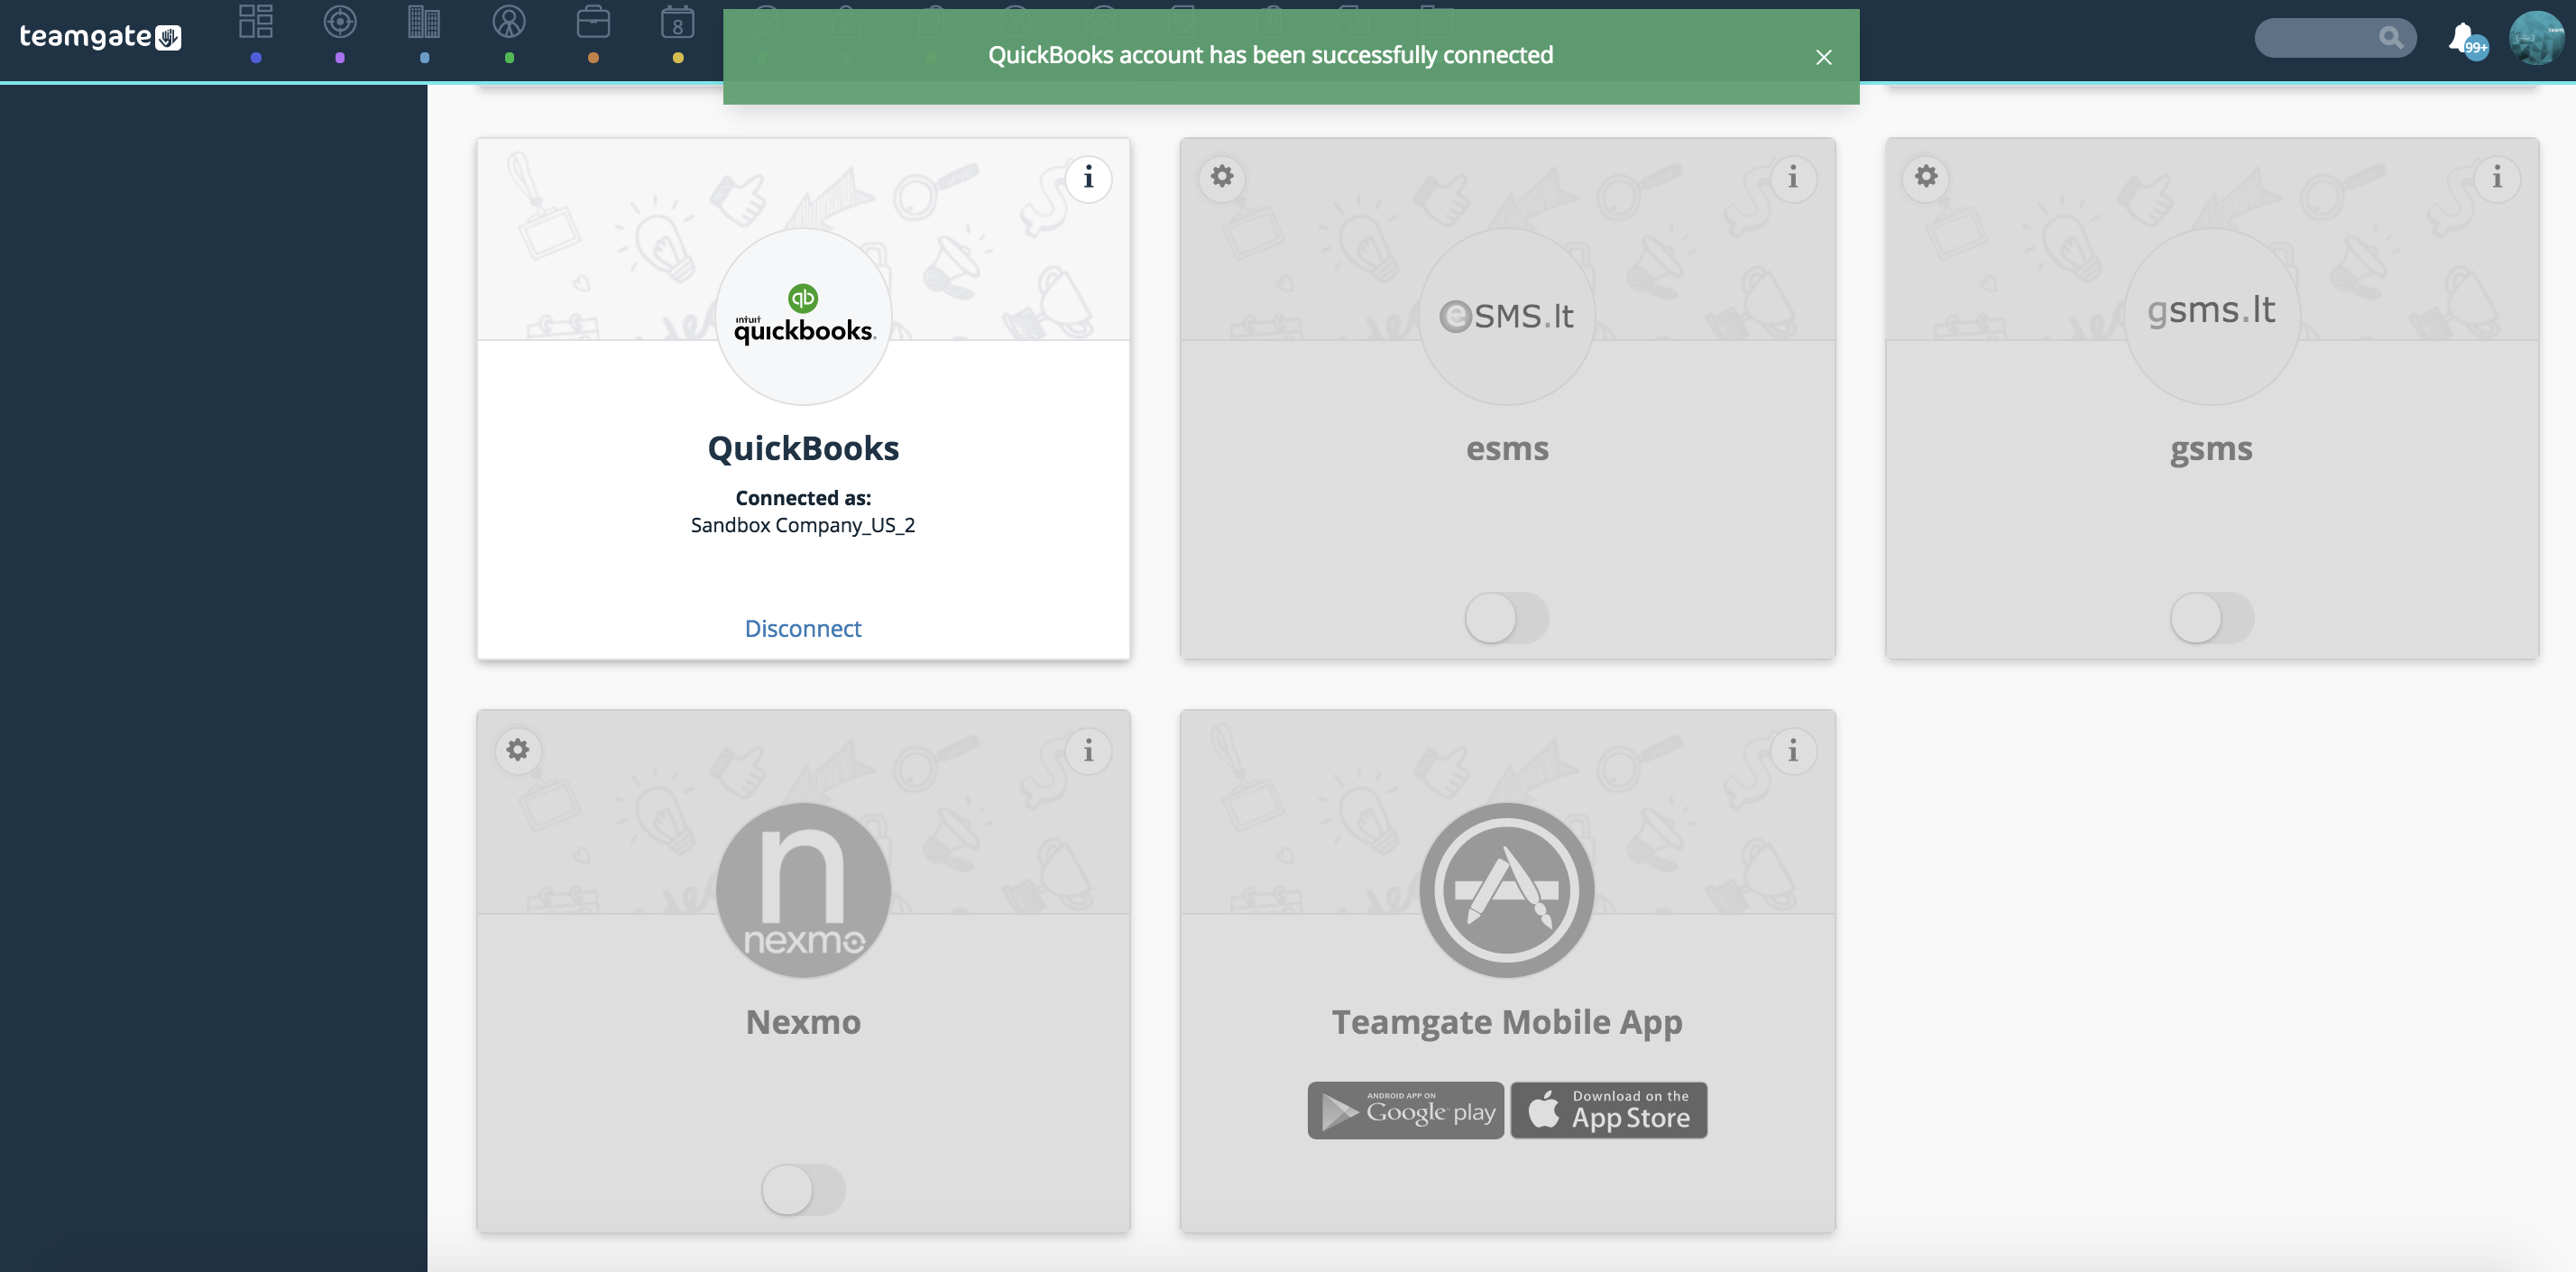Screen dimensions: 2576x1272
Task: Enable the esms toggle
Action: pos(1507,617)
